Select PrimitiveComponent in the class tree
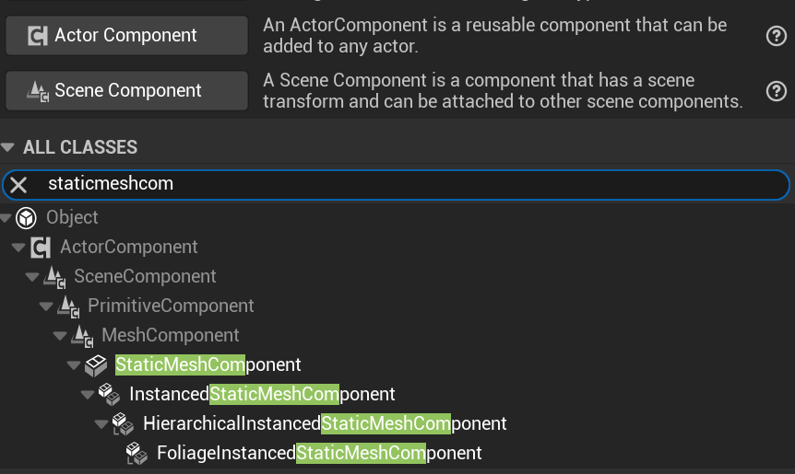Viewport: 795px width, 474px height. tap(171, 306)
